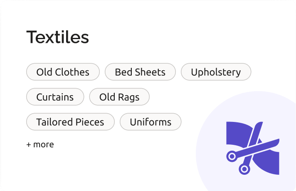Open the Tailored Pieces chip

click(x=70, y=122)
